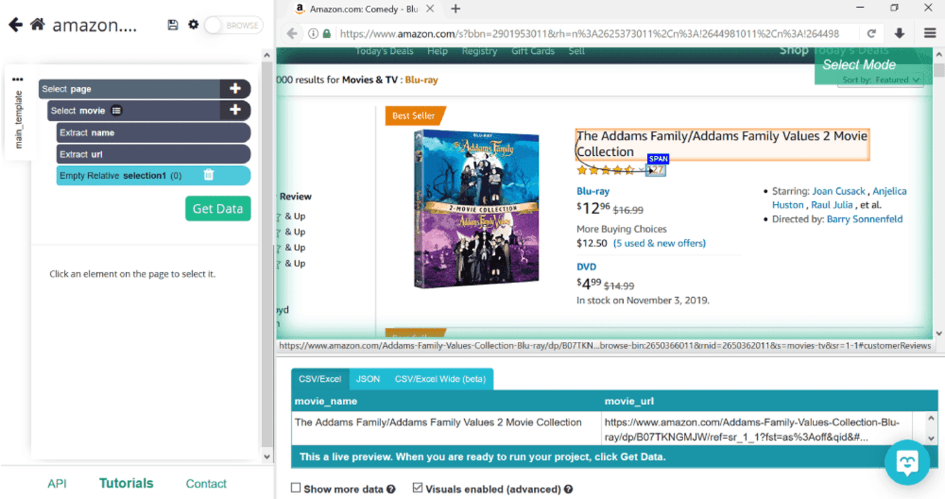Open the chat support bubble icon
The width and height of the screenshot is (945, 499).
[x=907, y=463]
